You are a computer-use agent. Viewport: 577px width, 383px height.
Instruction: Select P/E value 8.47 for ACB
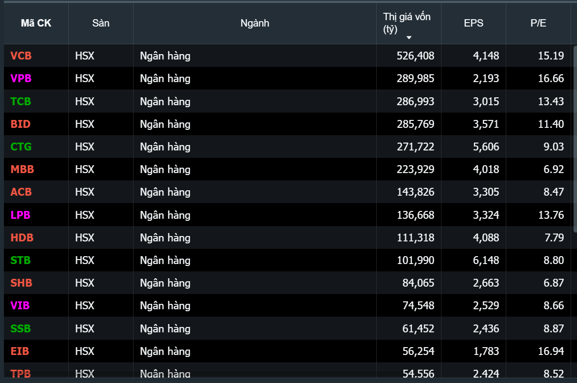(x=554, y=192)
